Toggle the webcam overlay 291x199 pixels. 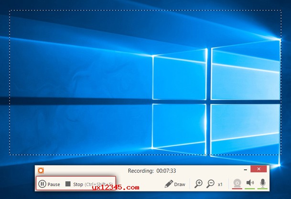(237, 184)
